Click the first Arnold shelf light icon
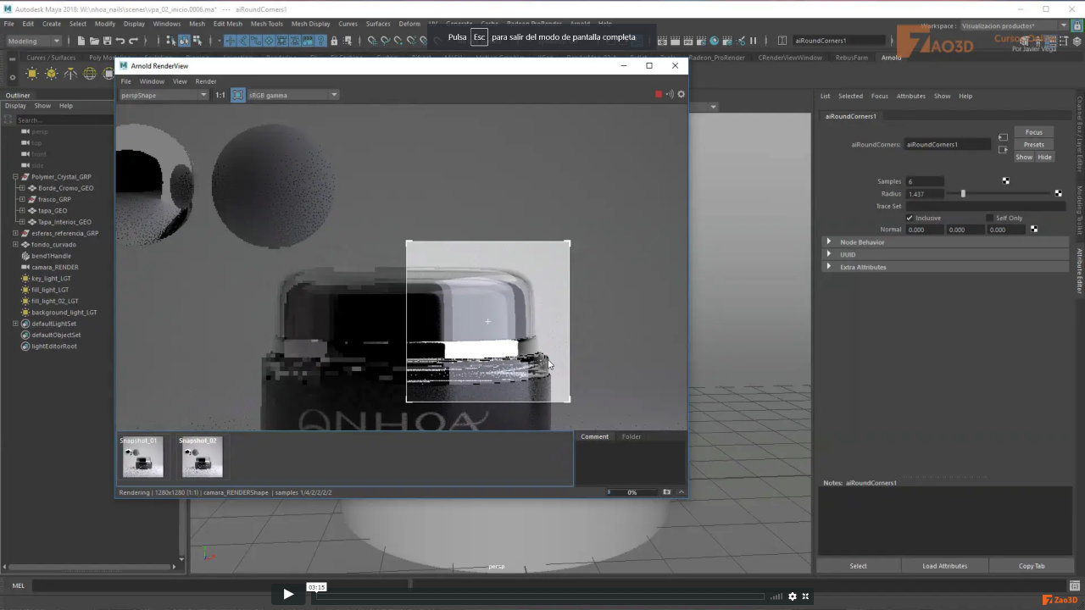 point(31,75)
